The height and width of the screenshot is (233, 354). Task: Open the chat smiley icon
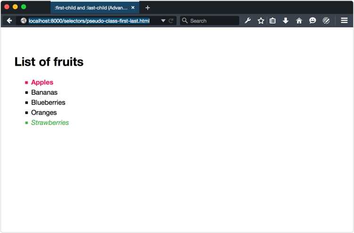(x=312, y=21)
